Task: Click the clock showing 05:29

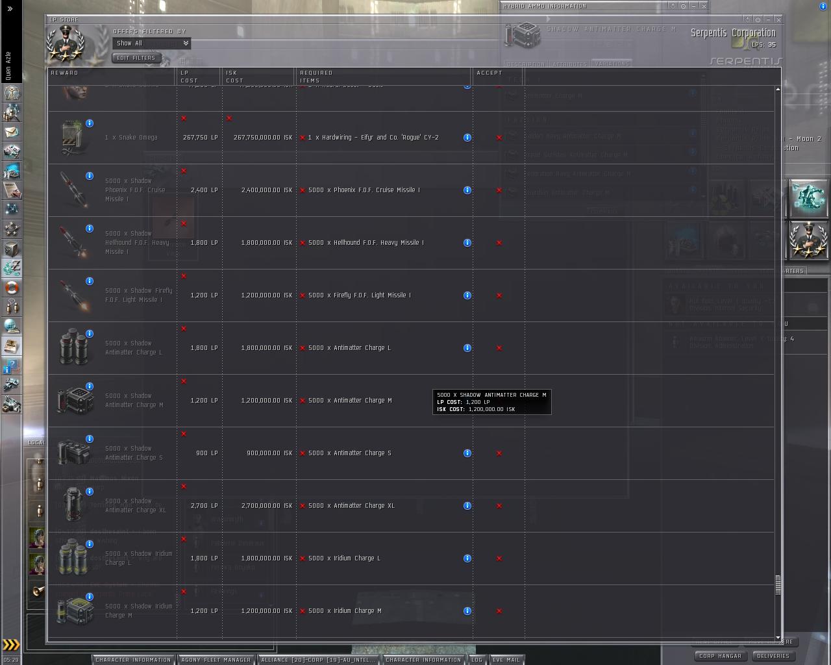Action: point(11,660)
